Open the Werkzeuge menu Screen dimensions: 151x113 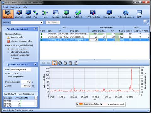[x=15, y=7]
